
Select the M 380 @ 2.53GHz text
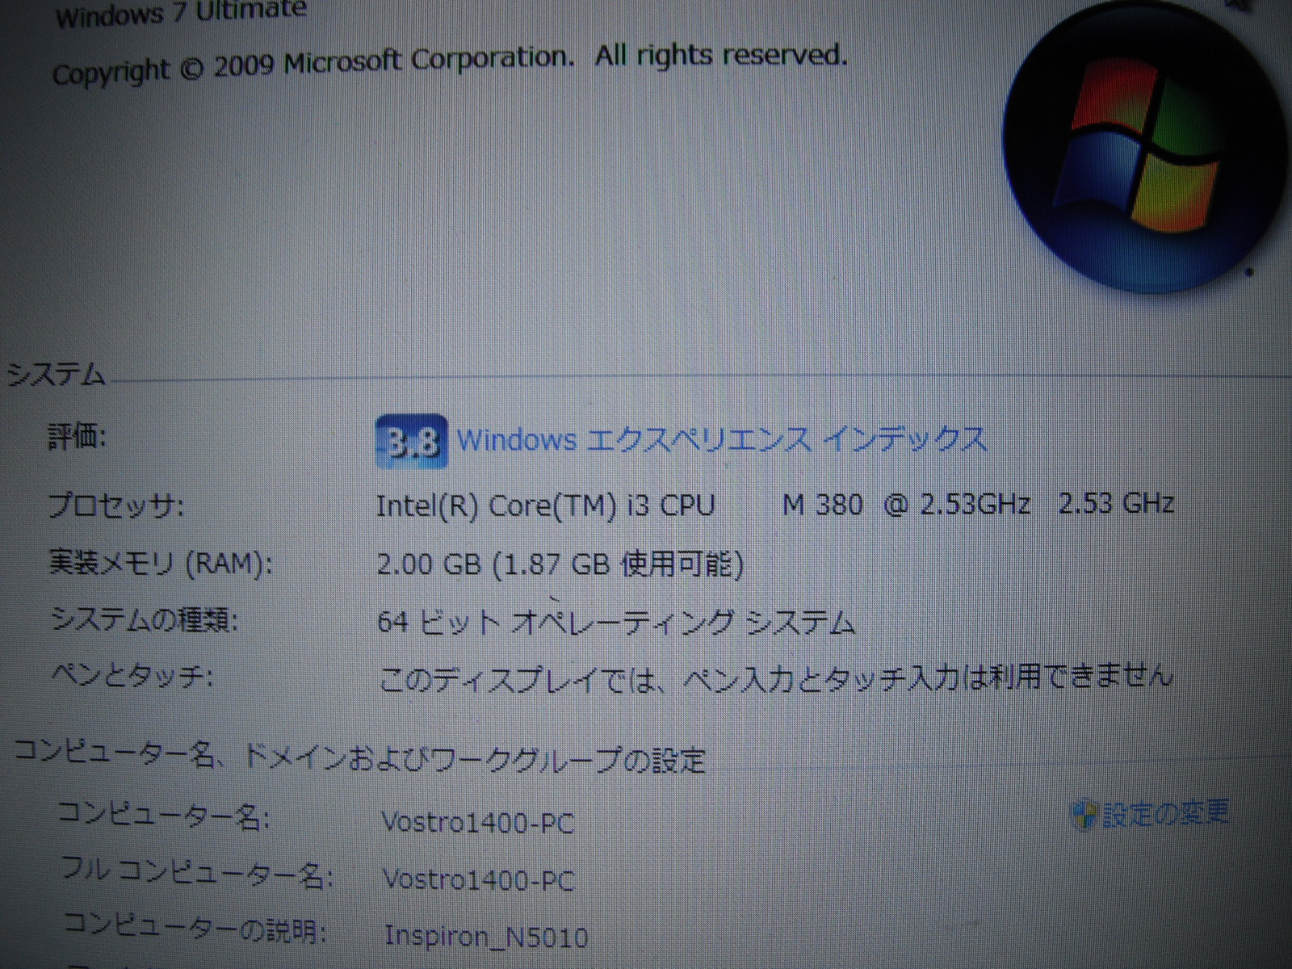[906, 505]
